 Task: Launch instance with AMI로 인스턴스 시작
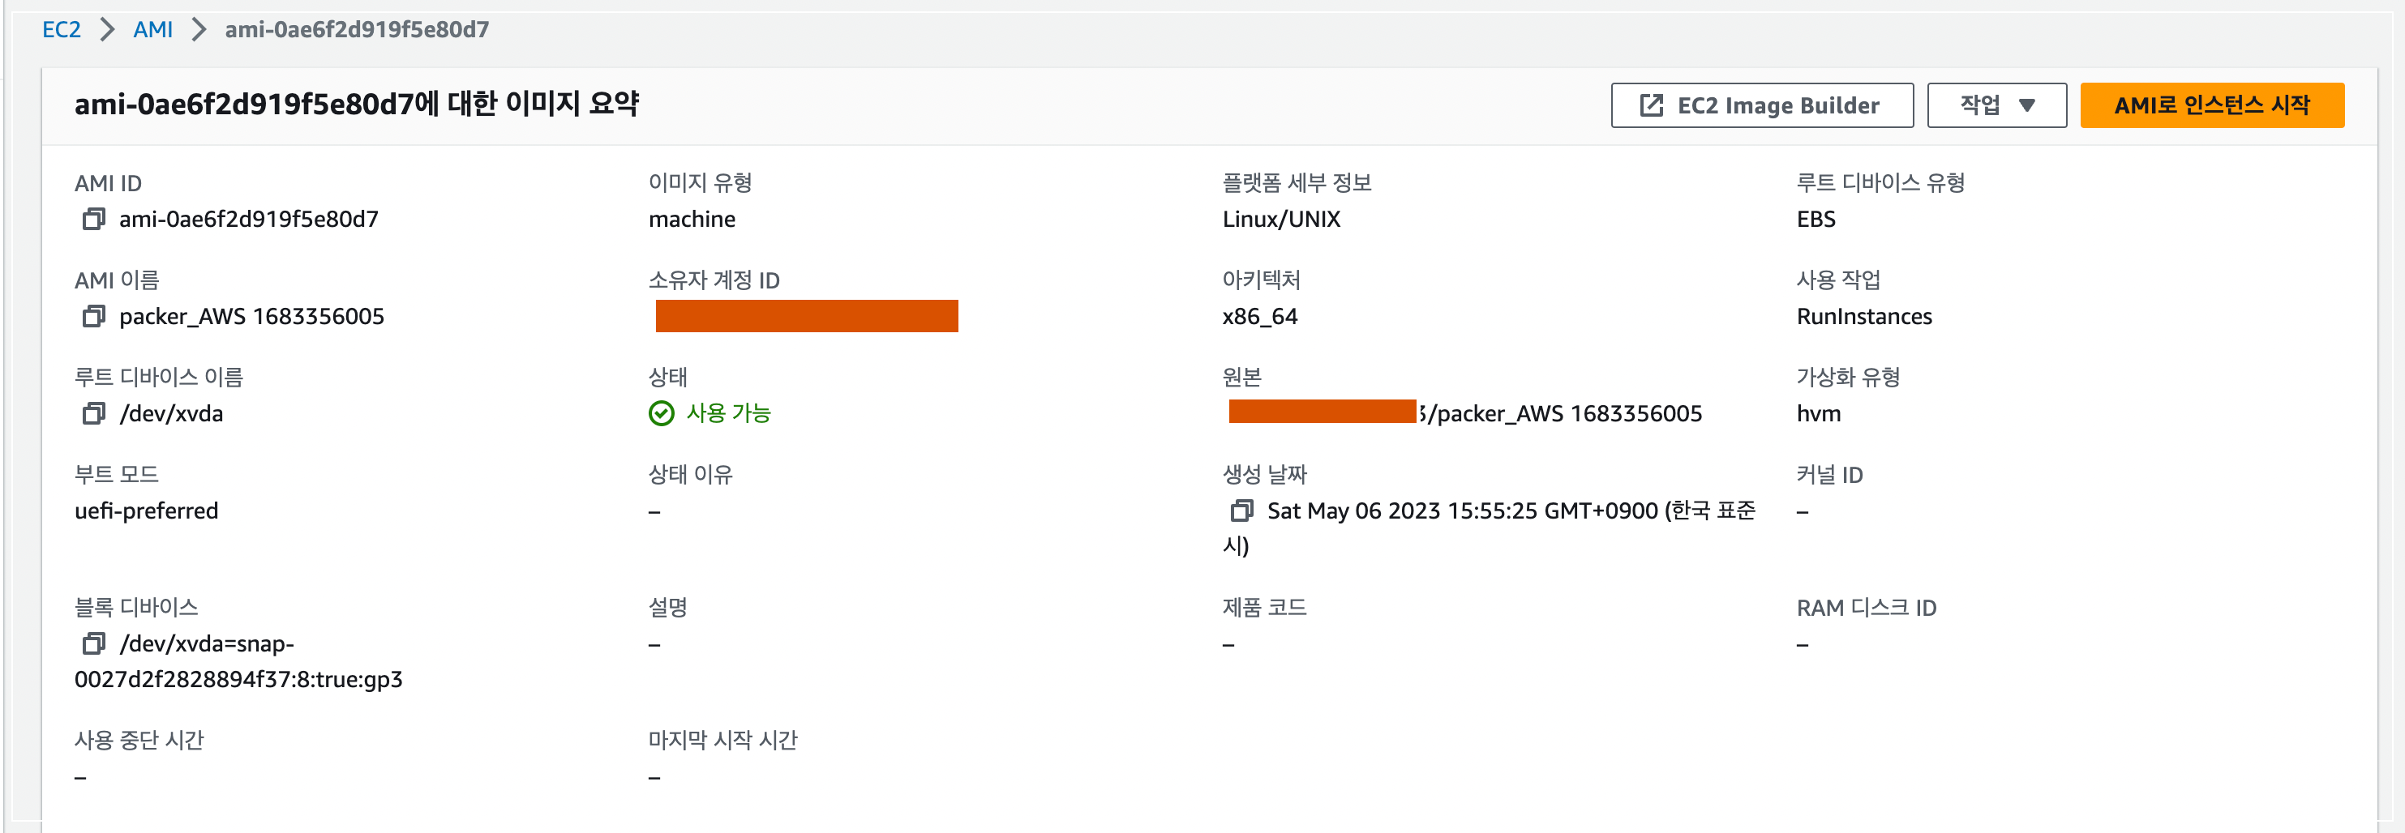(2212, 105)
